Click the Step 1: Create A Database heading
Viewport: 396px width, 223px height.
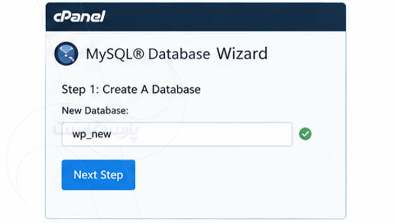pos(131,89)
